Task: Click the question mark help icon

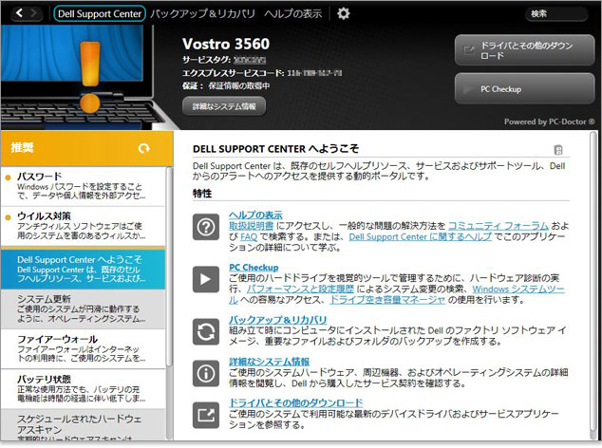Action: tap(206, 227)
